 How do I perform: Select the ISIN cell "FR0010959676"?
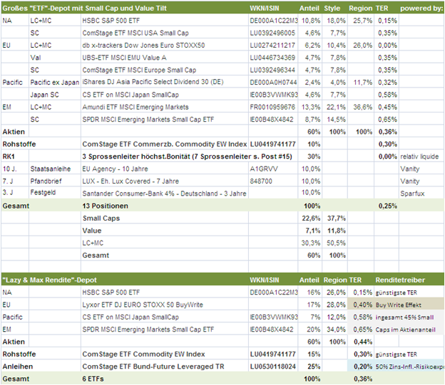273,107
